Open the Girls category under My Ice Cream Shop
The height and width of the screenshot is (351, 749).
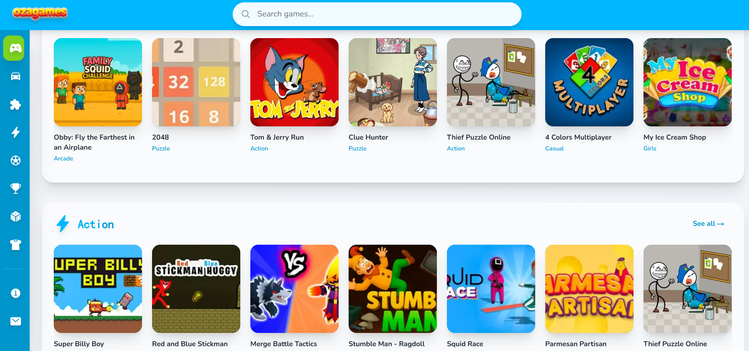(650, 148)
